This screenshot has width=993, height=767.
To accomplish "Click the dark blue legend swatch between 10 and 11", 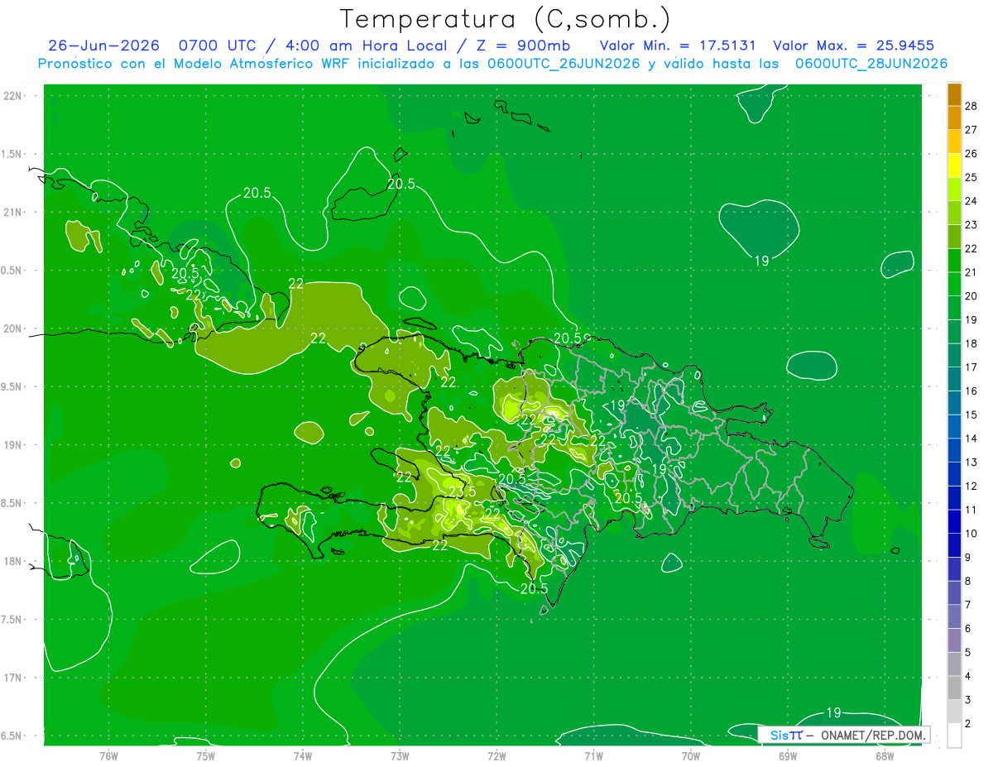I will pos(955,522).
